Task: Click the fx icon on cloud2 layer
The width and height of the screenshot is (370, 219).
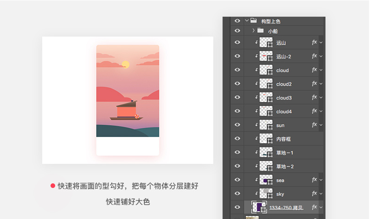Action: point(314,83)
